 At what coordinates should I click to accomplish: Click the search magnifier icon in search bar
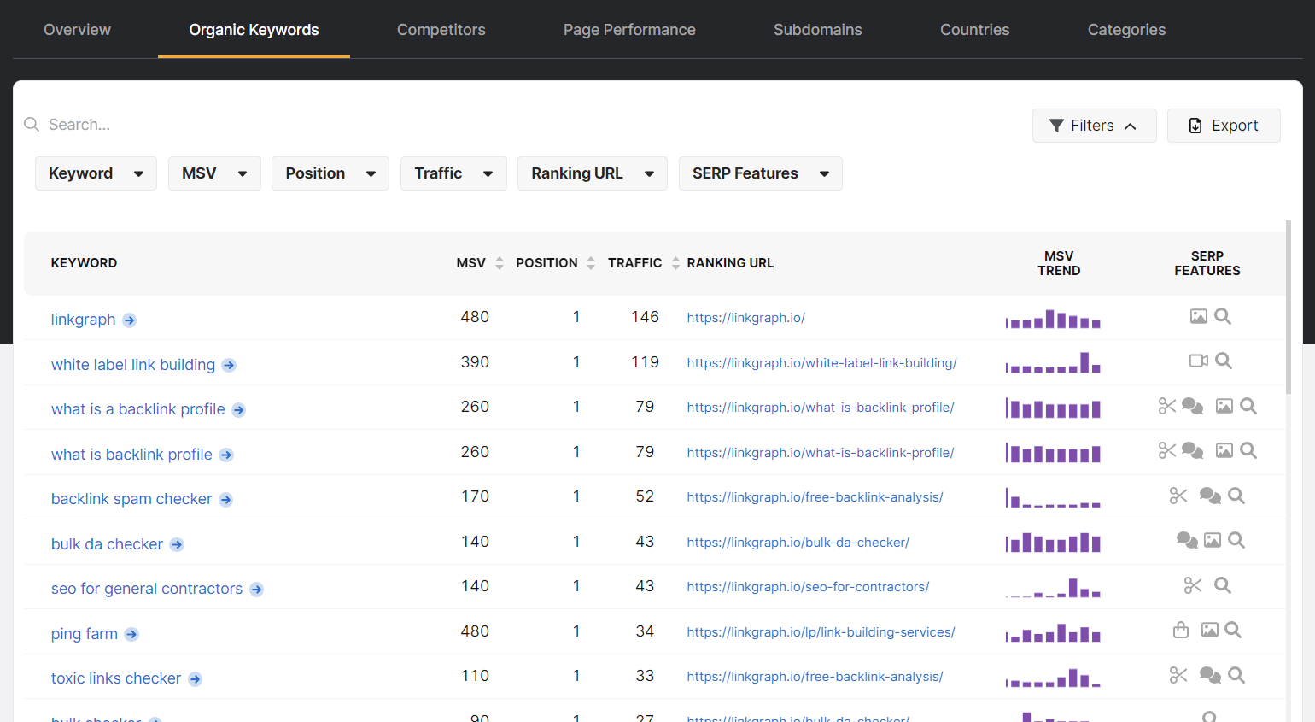[32, 125]
